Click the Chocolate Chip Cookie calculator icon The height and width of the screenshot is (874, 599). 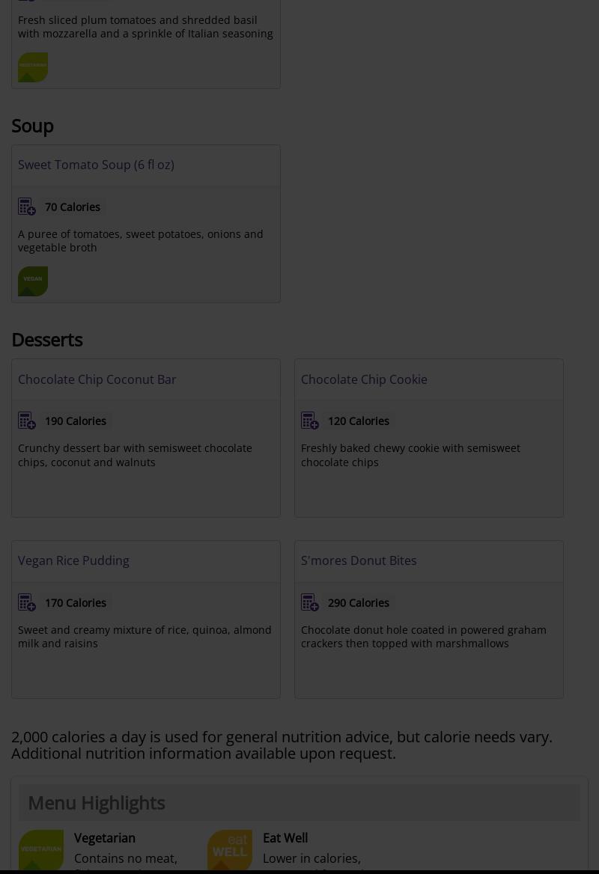(x=310, y=421)
